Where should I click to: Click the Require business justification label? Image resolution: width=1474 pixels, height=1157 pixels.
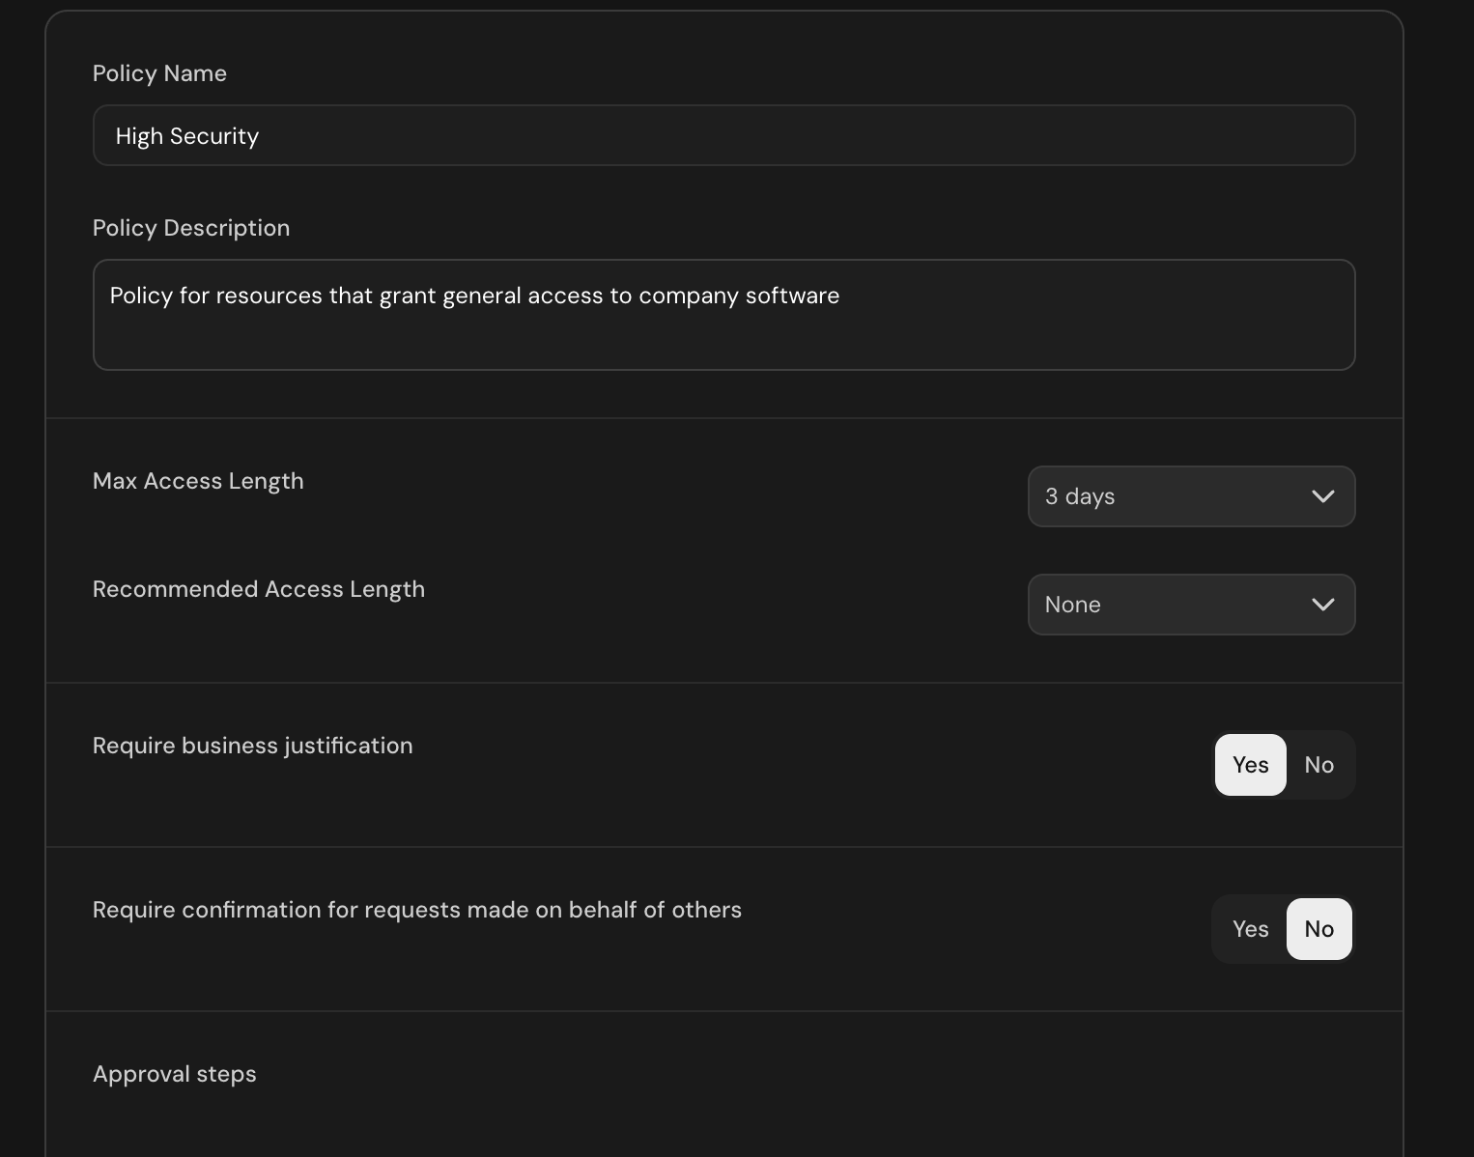click(253, 746)
